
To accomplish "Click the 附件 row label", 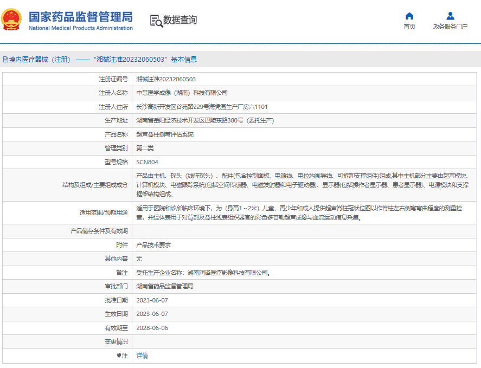I will click(x=122, y=245).
